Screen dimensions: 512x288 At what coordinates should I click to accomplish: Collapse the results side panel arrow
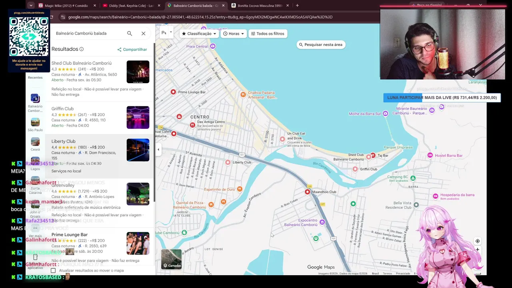coord(158,150)
